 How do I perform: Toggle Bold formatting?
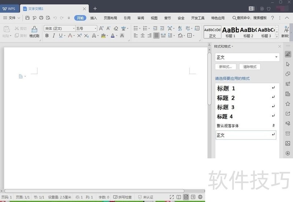[47, 36]
